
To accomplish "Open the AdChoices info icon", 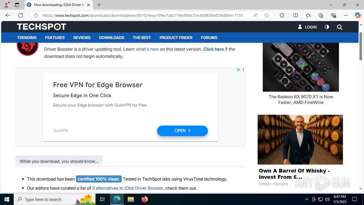I will (239, 69).
